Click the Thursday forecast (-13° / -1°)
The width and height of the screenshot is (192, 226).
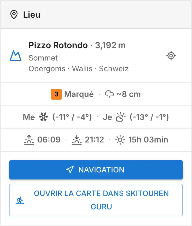click(149, 117)
